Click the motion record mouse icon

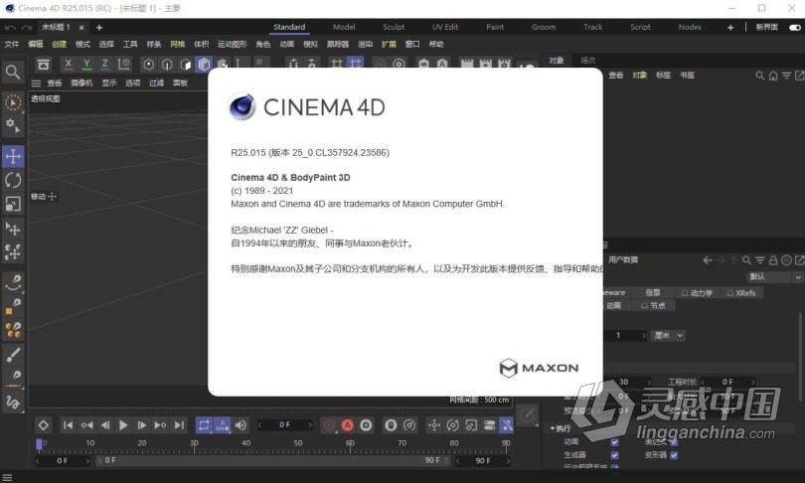pyautogui.click(x=391, y=425)
